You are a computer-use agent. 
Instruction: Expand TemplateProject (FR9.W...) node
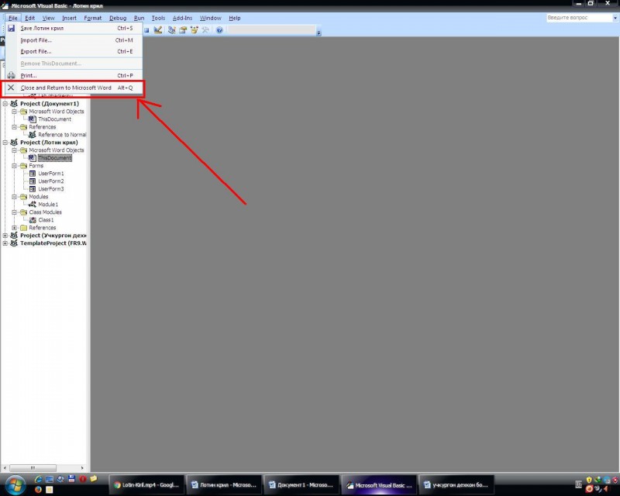[x=5, y=243]
